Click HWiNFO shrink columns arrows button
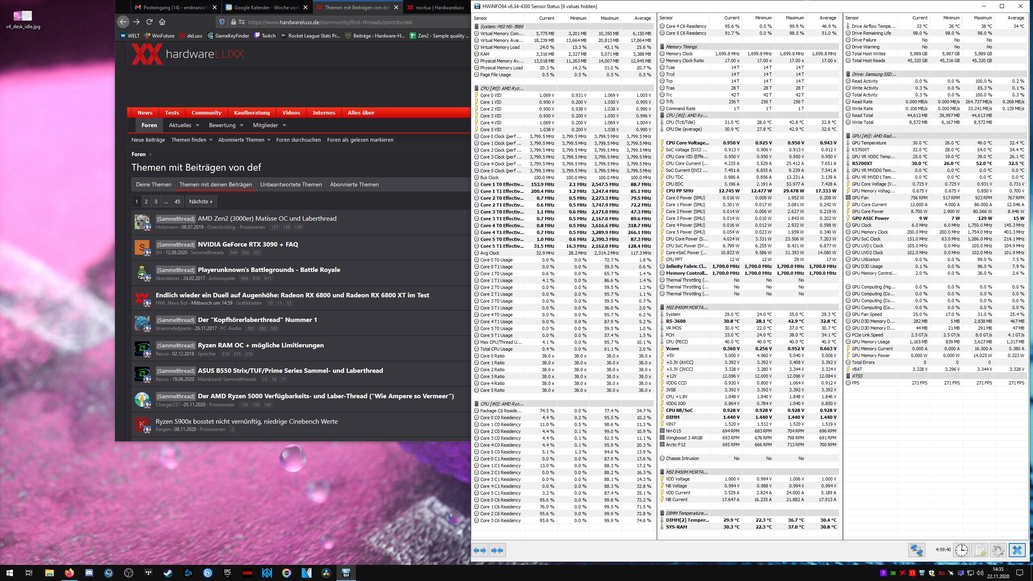 pyautogui.click(x=498, y=550)
